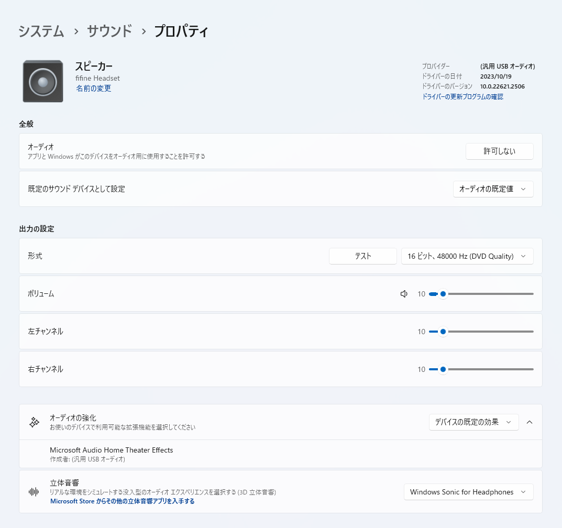This screenshot has height=528, width=562.
Task: Click the (汎用 USB オーディオ) provider text
Action: [x=508, y=67]
